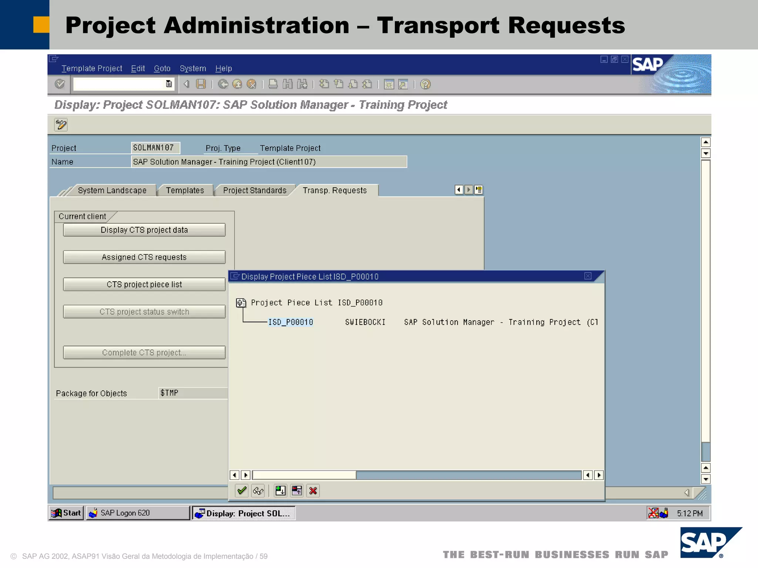Switch to SAP Logon 620 taskbar item
The image size is (758, 568).
tap(138, 513)
